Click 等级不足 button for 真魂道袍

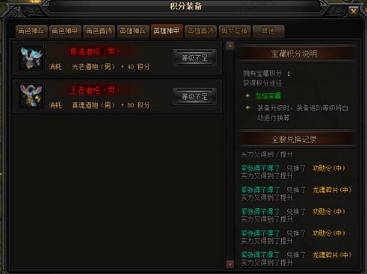pyautogui.click(x=195, y=58)
